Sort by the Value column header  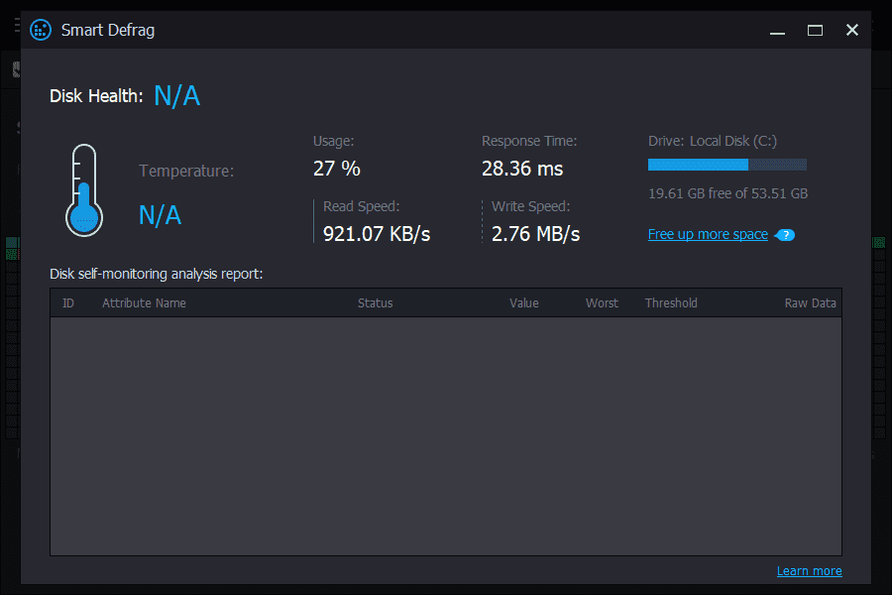point(524,302)
